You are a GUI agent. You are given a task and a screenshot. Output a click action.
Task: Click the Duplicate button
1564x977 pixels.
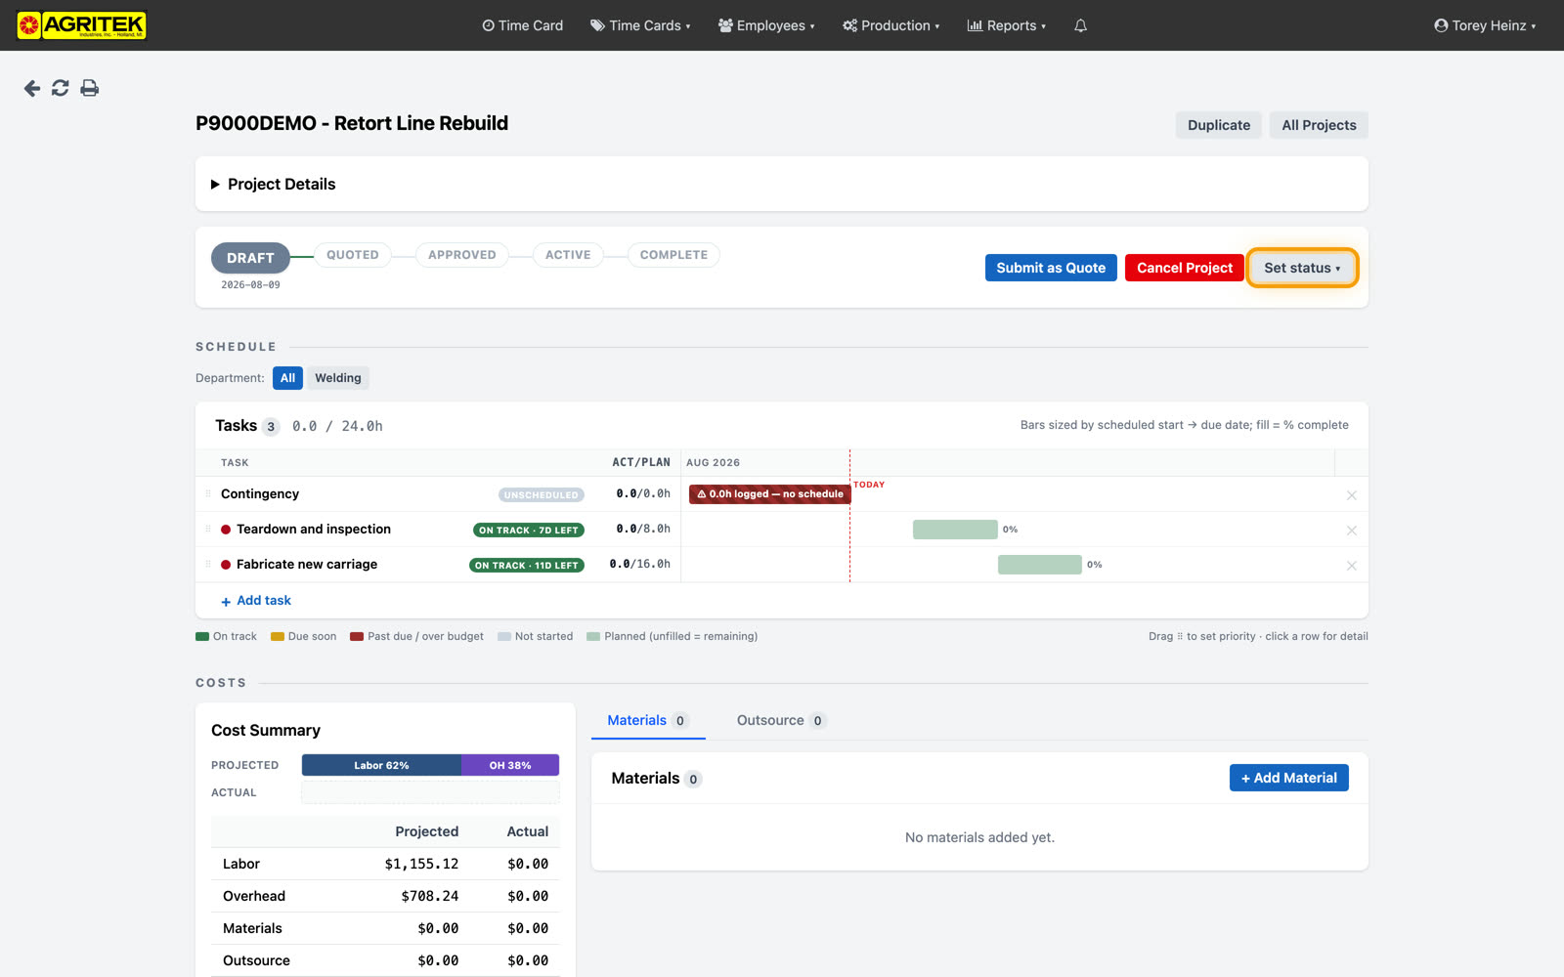click(x=1218, y=125)
